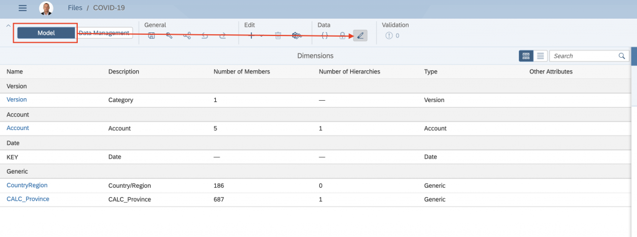637x237 pixels.
Task: Open the curly braces formula icon
Action: 325,36
